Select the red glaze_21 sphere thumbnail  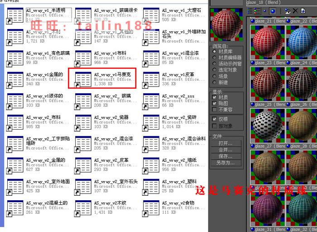[x=268, y=42]
